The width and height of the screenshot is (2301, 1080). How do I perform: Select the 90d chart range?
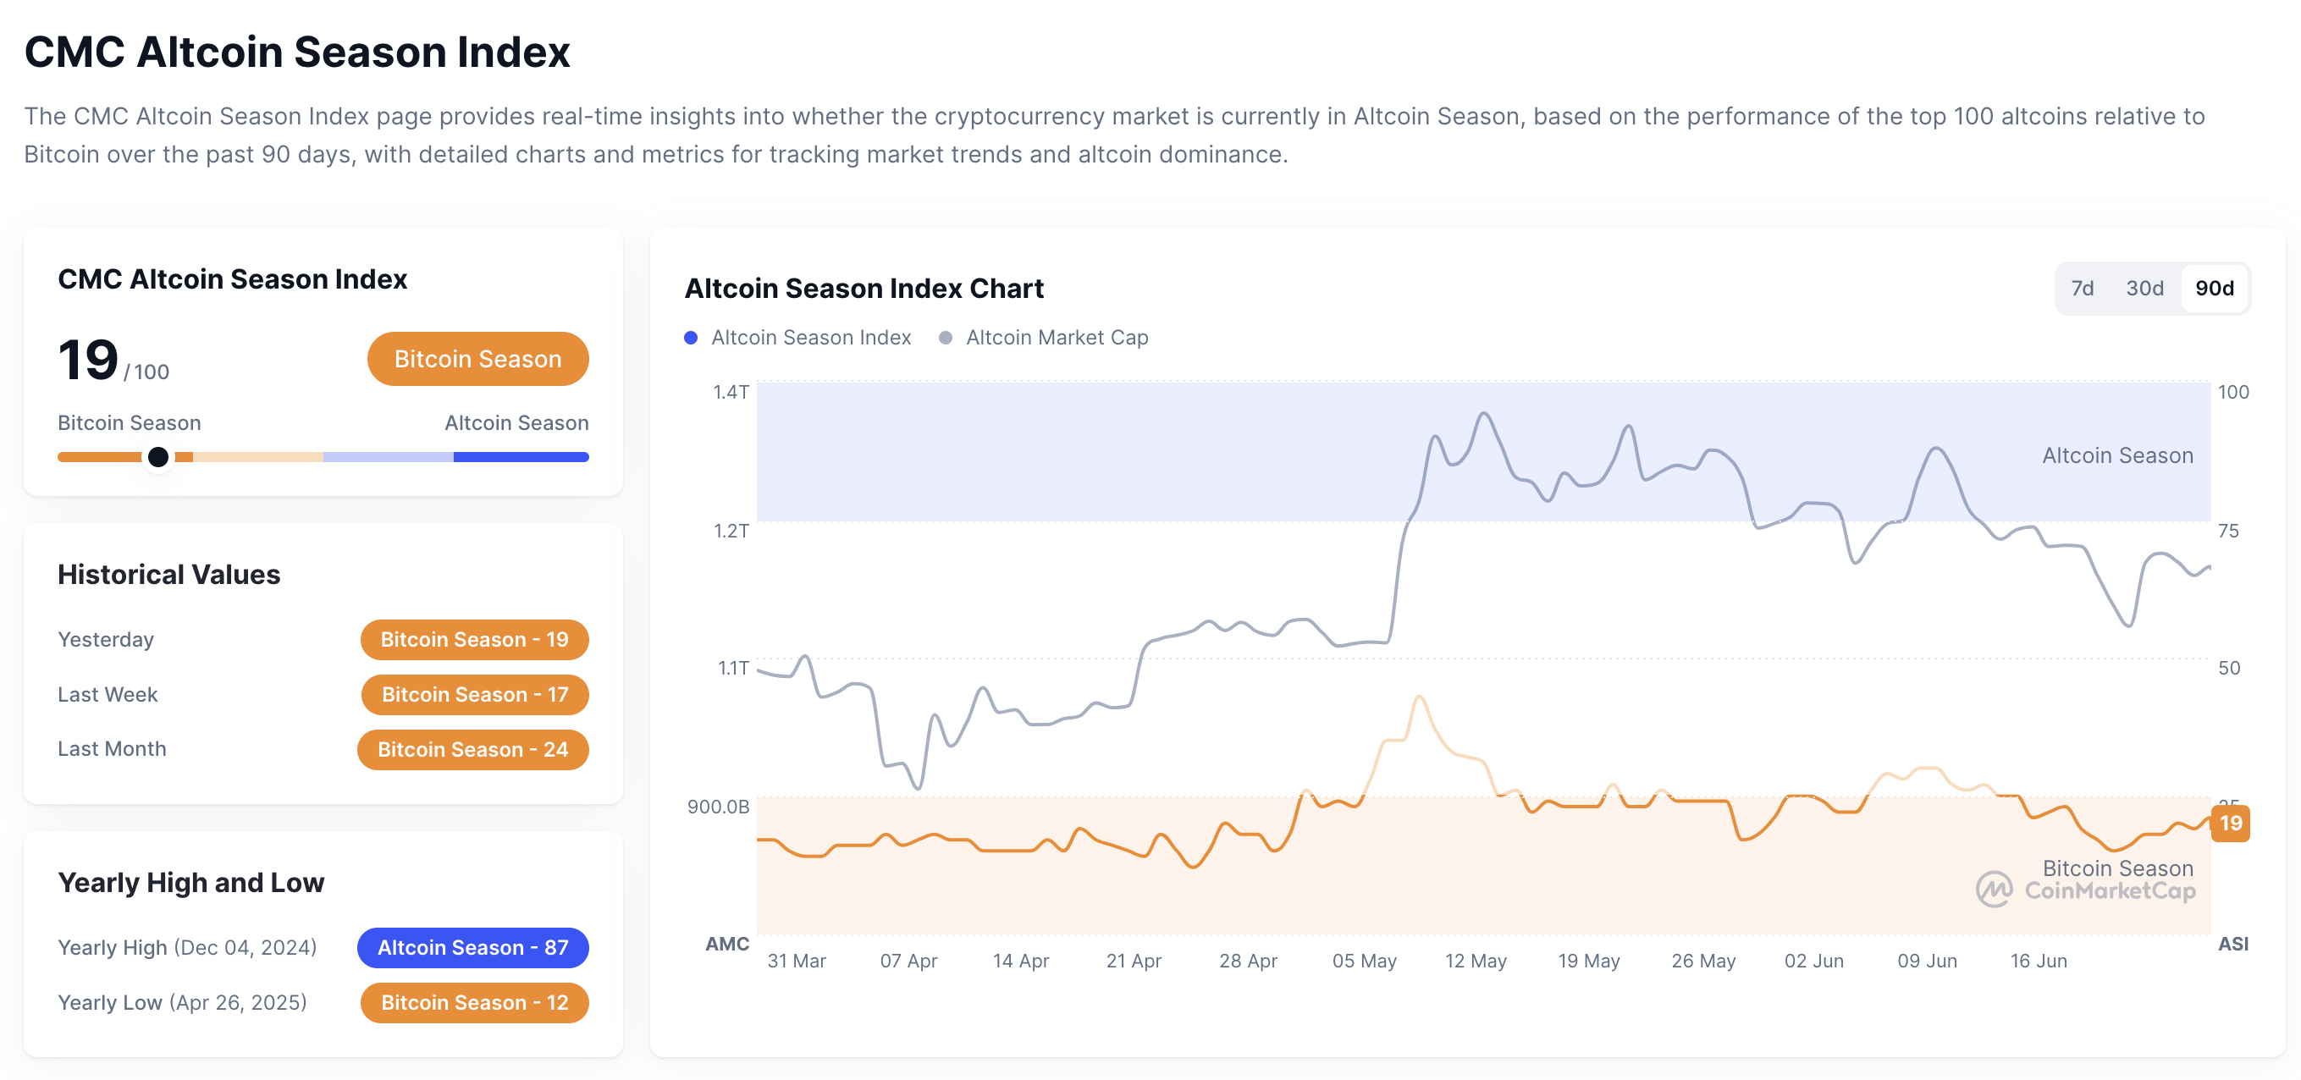pyautogui.click(x=2214, y=289)
